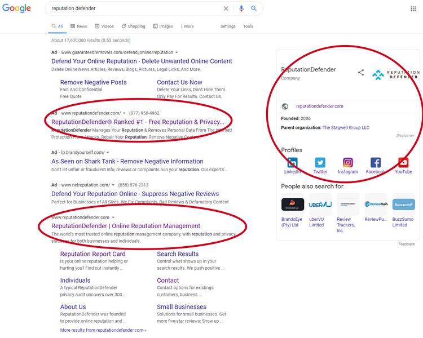Open BrandsEye (Pty) Ltd thumbnail
The image size is (423, 338).
click(x=292, y=204)
